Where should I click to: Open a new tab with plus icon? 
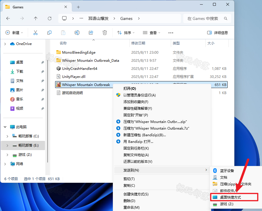78,7
